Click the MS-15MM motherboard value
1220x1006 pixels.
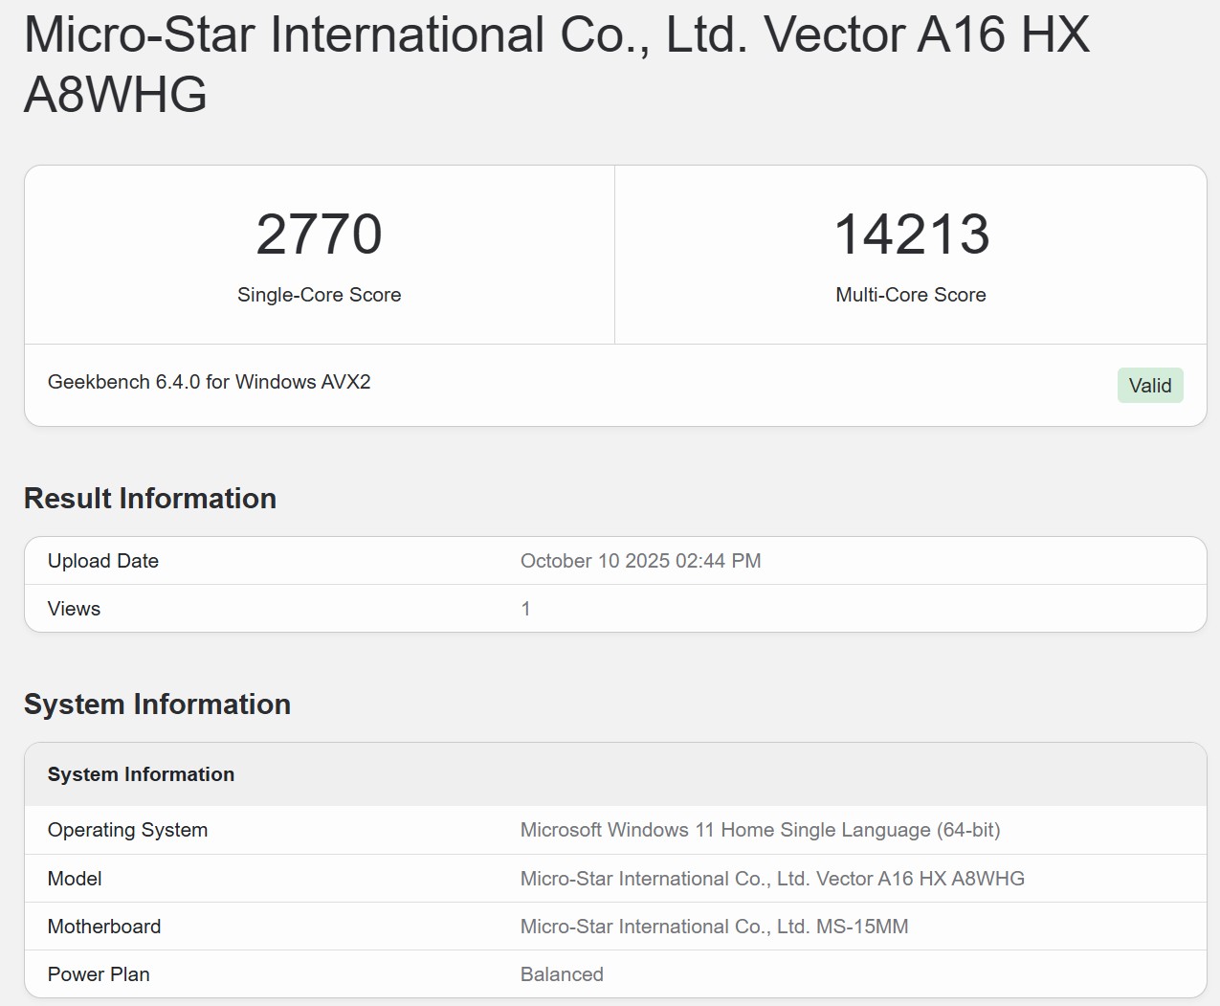point(714,927)
